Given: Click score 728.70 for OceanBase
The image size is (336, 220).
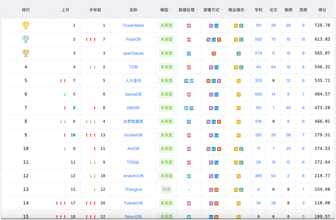Looking at the screenshot, I should 322,25.
